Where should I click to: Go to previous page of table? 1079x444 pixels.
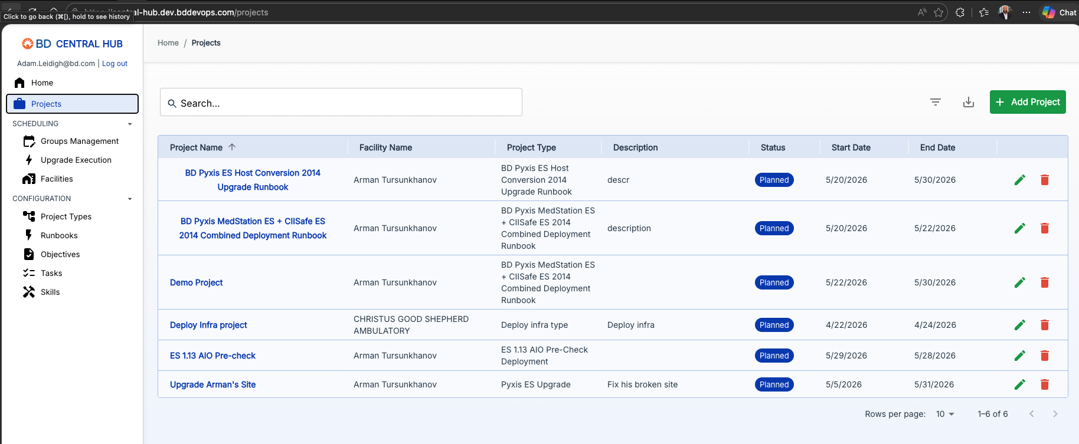(1032, 414)
